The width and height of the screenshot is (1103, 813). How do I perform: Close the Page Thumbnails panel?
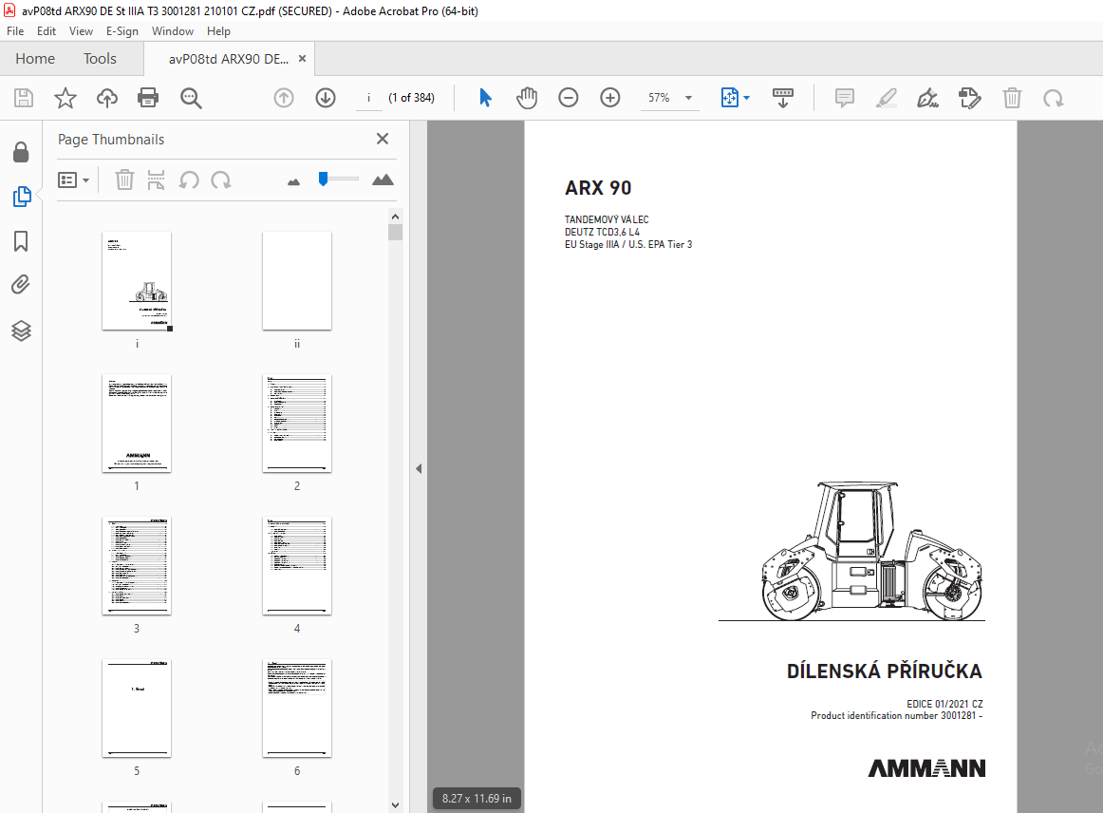click(x=382, y=139)
